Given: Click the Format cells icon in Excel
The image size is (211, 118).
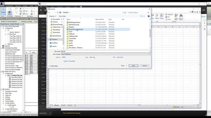Looking at the screenshot, I should 162,16.
